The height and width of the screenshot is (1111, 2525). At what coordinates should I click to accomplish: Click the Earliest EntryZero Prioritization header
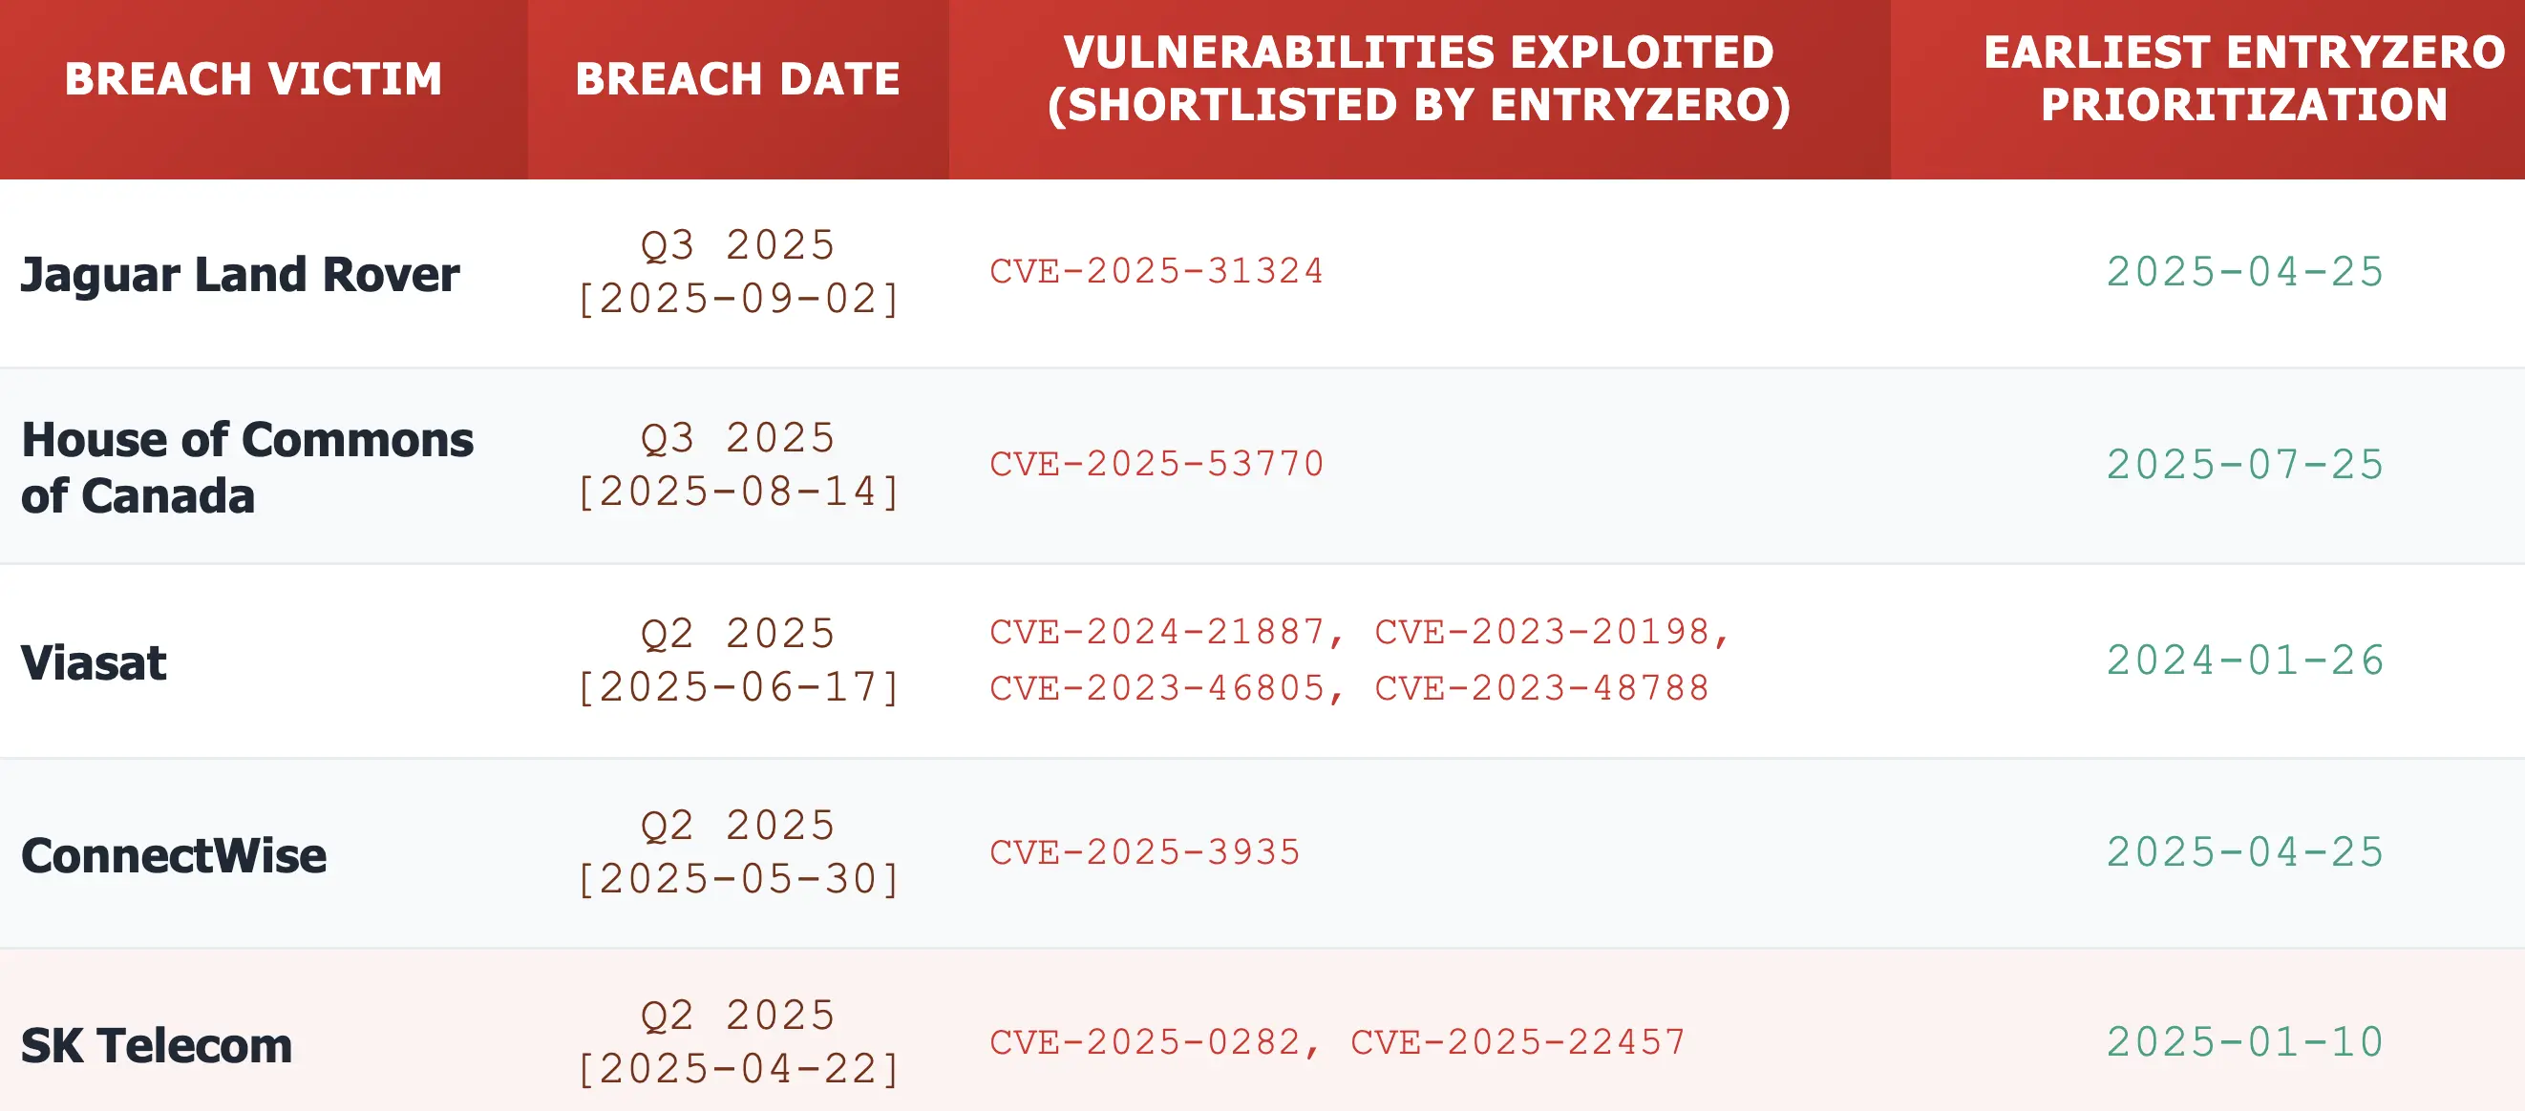[x=2242, y=79]
